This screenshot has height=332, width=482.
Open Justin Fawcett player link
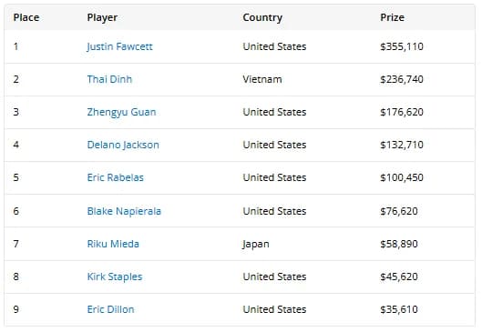119,46
